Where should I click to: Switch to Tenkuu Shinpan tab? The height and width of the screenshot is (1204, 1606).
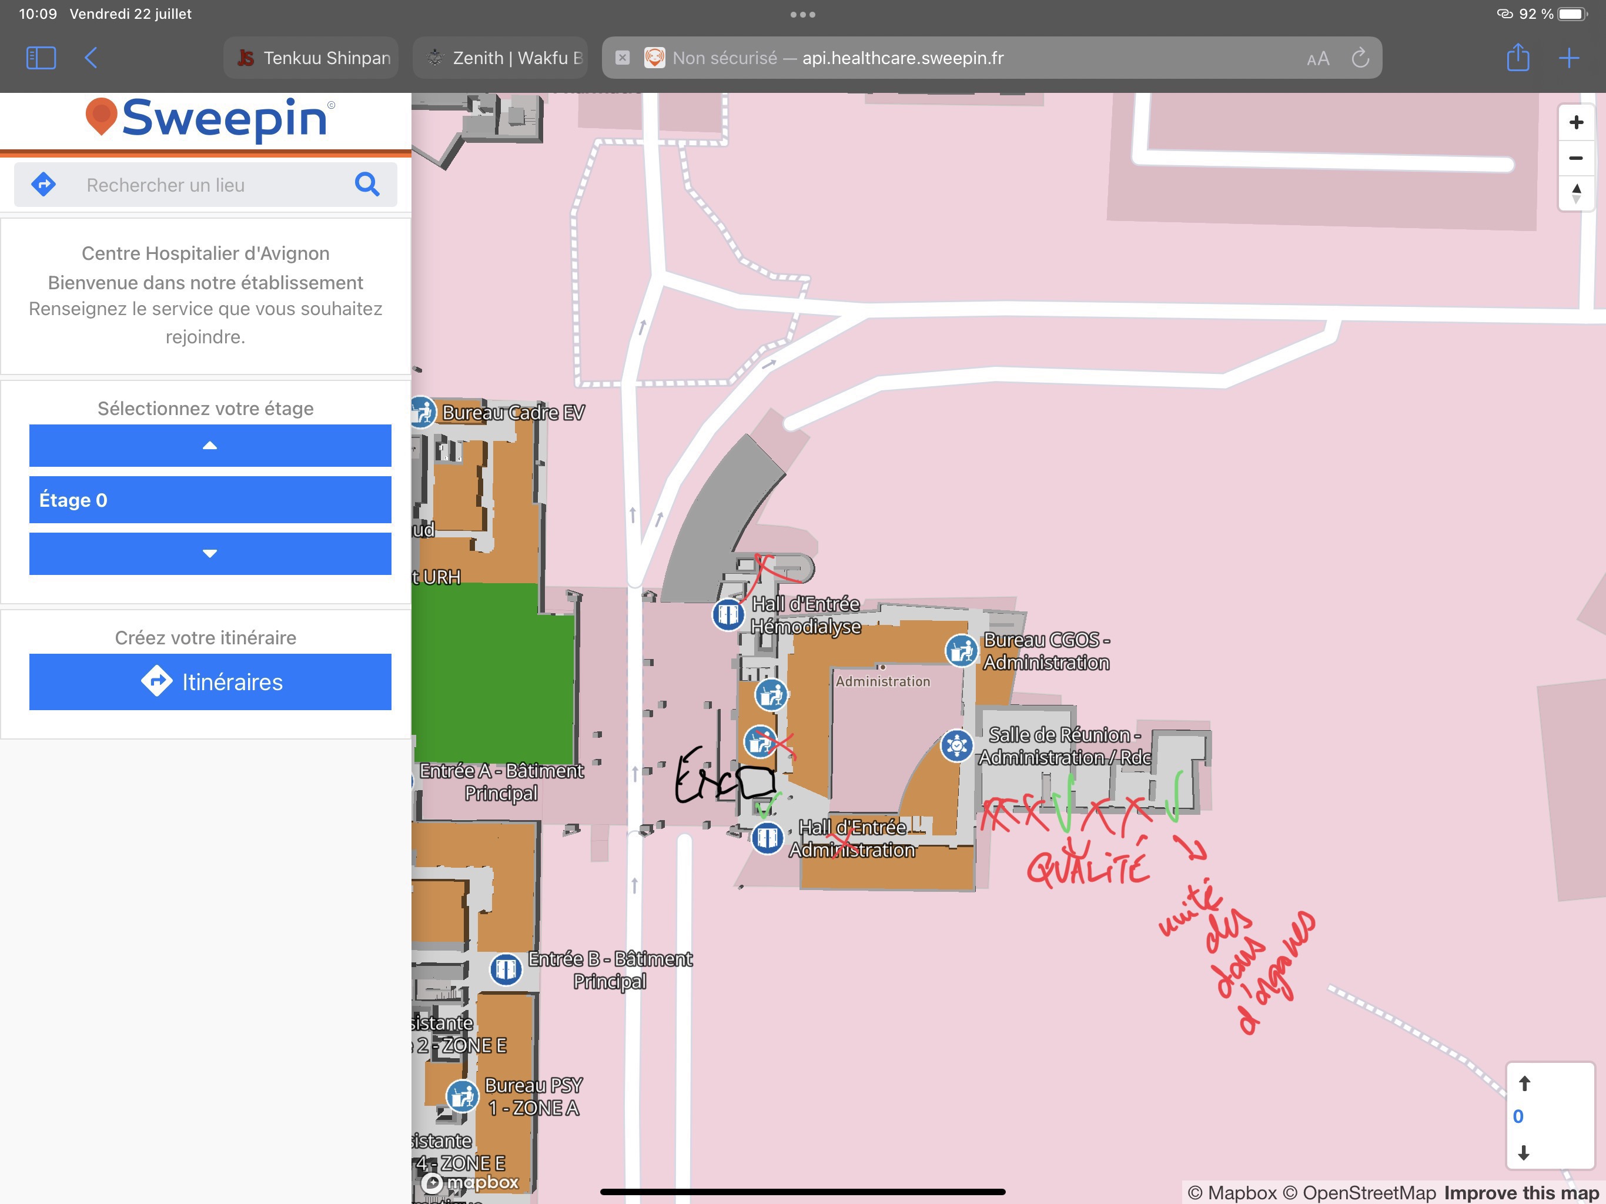[312, 58]
